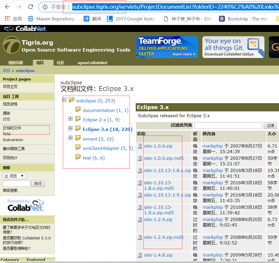Click the Tigris.org round logo
Viewport: 279px width, 263px height.
(x=12, y=45)
